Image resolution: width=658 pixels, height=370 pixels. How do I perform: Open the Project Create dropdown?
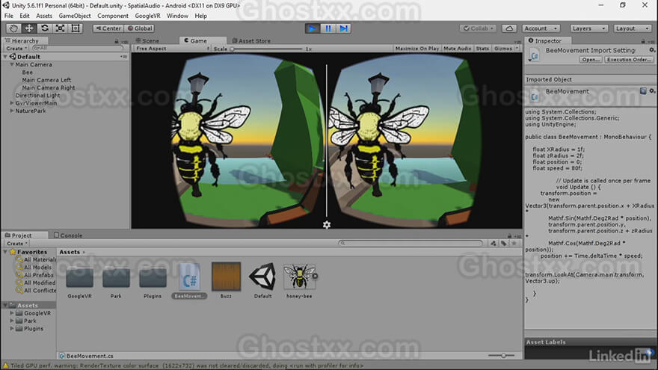pyautogui.click(x=16, y=244)
